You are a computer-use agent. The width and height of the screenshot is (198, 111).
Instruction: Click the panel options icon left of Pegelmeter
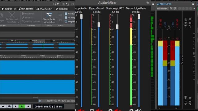[x=153, y=4]
